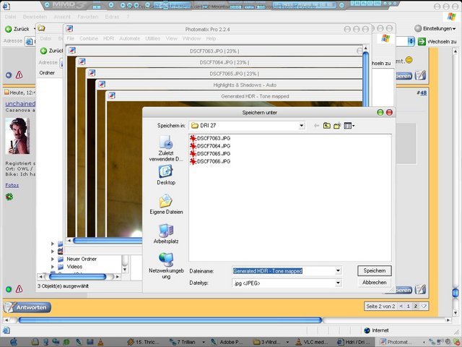Open Netzwerkumgebung in the places bar
Viewport: 462px width, 347px height.
pyautogui.click(x=166, y=266)
